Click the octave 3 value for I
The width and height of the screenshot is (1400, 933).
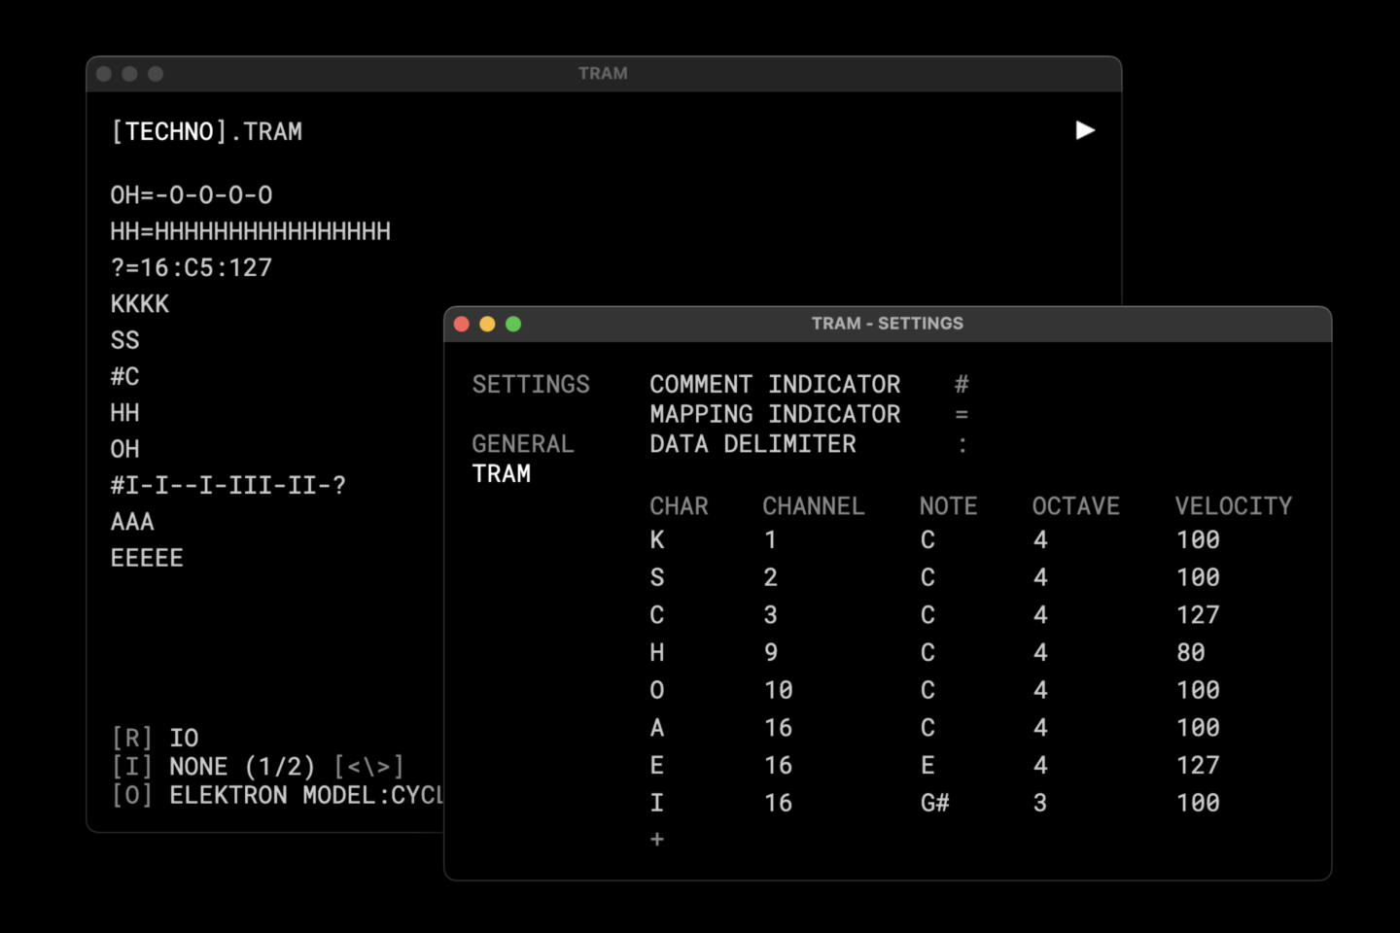coord(1040,803)
